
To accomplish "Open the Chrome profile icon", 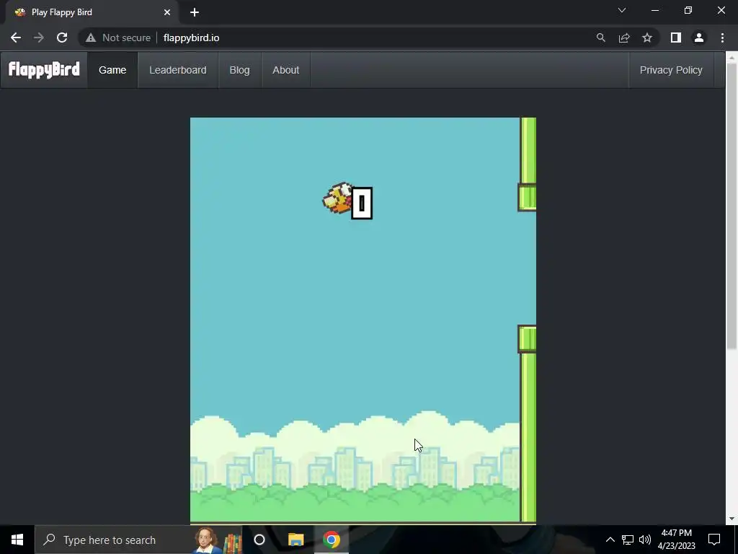I will point(699,38).
